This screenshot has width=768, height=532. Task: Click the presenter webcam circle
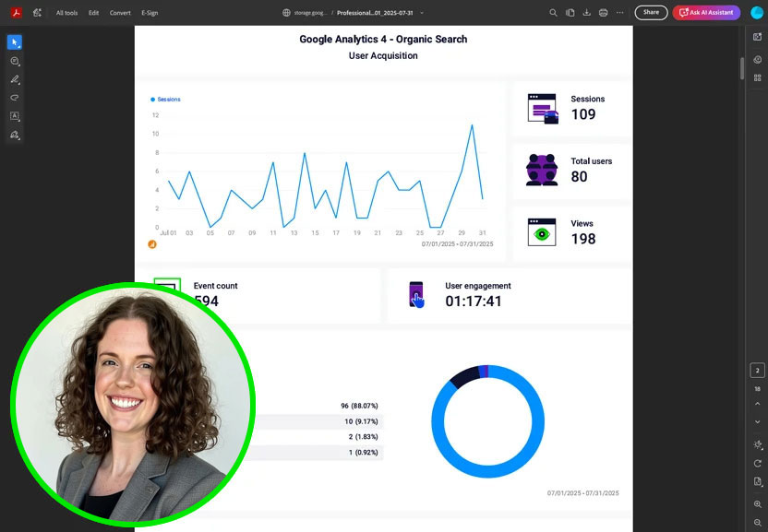tap(133, 406)
